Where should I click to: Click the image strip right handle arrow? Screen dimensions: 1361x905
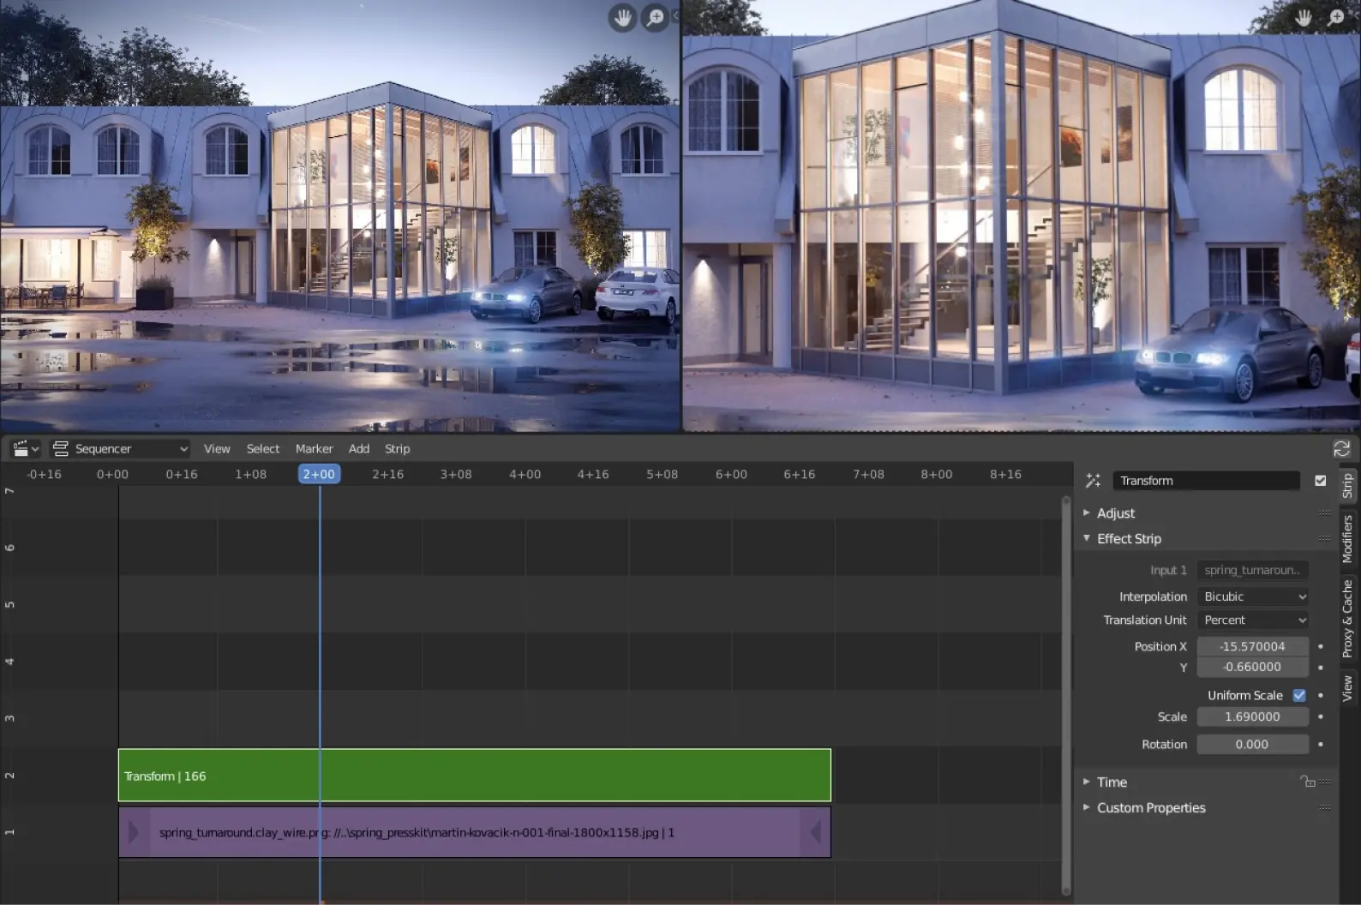[x=816, y=831]
